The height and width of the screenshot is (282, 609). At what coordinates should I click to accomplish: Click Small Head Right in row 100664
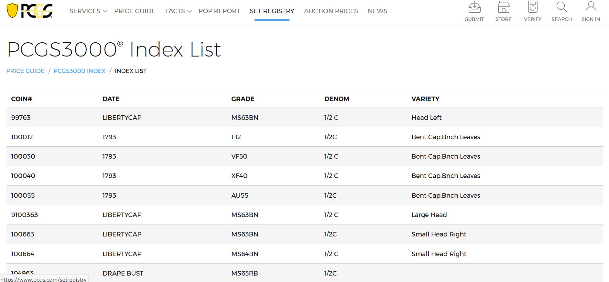point(439,254)
